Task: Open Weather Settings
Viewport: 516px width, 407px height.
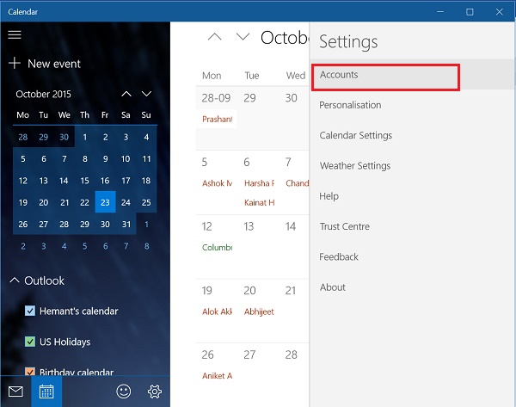Action: pos(355,165)
